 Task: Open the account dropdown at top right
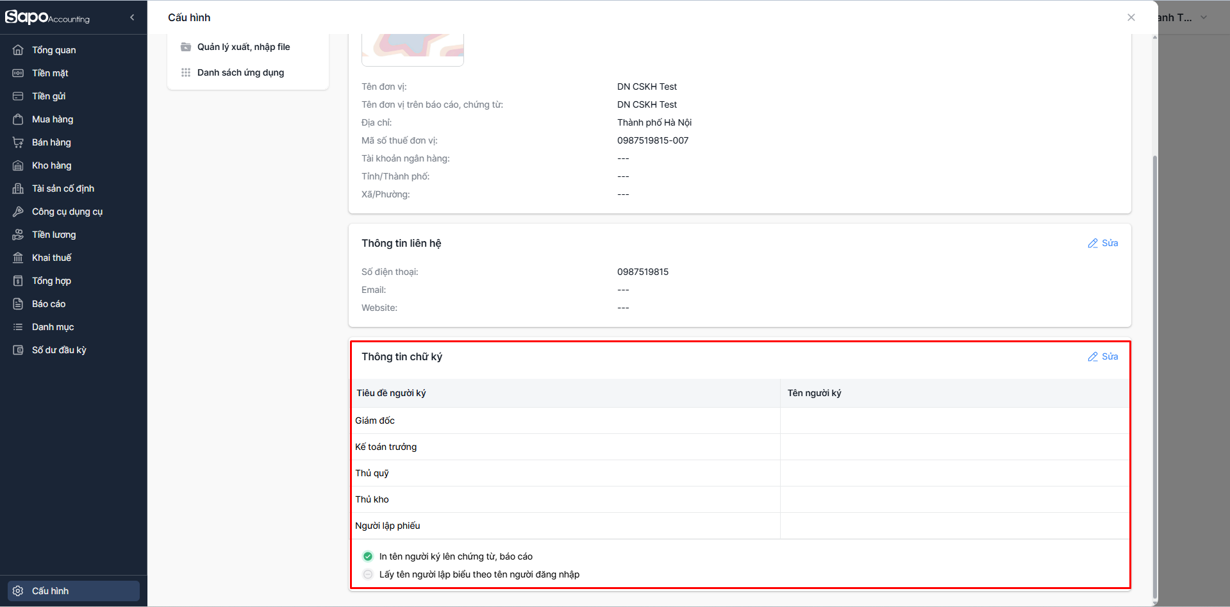click(x=1203, y=17)
